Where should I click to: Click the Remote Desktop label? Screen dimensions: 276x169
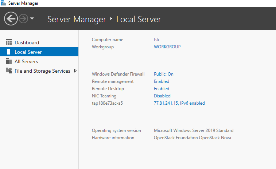[108, 89]
